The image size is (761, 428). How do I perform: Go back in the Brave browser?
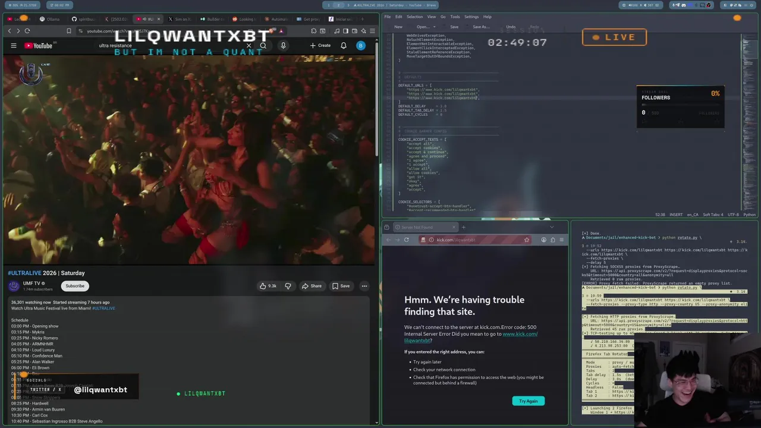9,31
